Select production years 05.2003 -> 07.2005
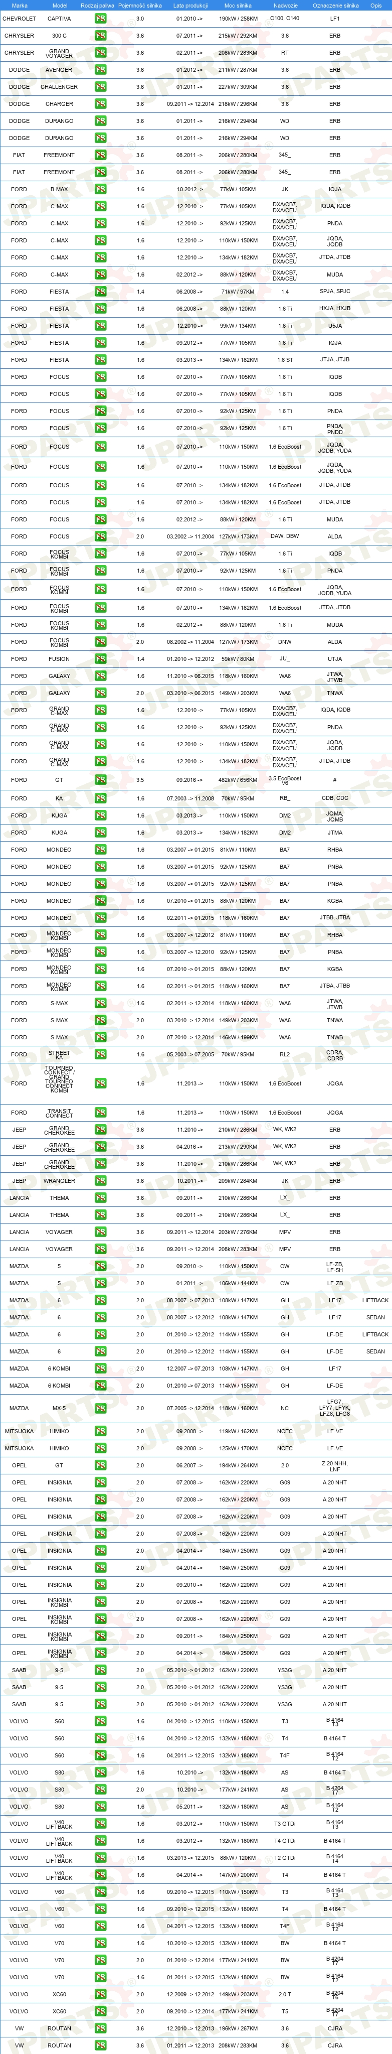The width and height of the screenshot is (392, 2054). pyautogui.click(x=189, y=1055)
